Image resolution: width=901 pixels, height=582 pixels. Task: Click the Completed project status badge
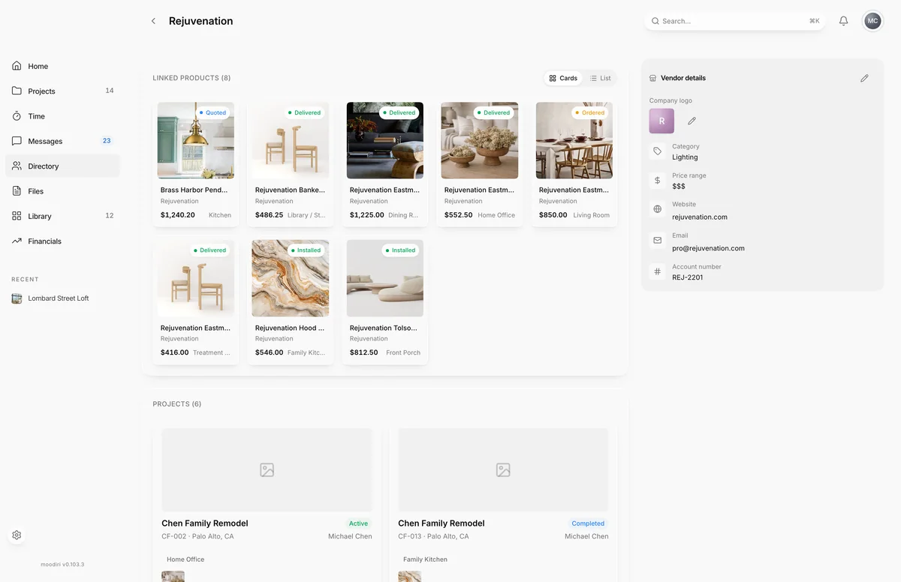pyautogui.click(x=588, y=523)
